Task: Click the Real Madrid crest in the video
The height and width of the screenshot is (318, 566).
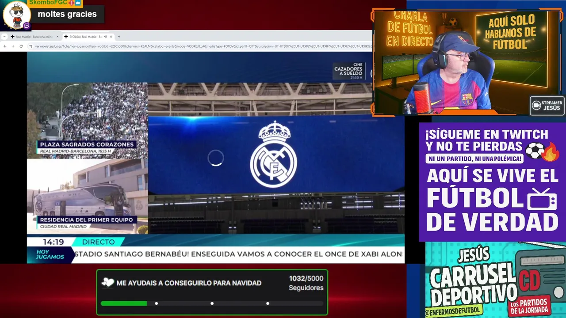Action: [273, 155]
